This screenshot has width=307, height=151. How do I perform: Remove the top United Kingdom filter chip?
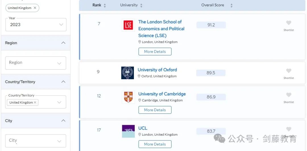pos(35,8)
